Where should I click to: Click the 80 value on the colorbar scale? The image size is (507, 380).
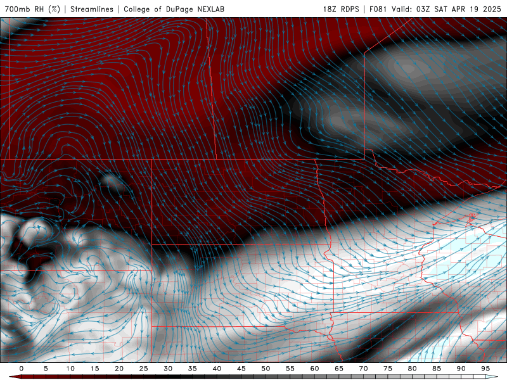[412, 369]
